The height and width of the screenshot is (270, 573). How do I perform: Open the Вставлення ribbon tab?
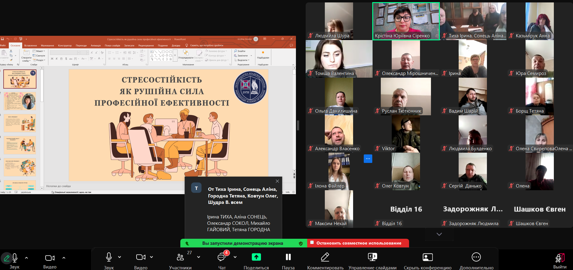pyautogui.click(x=30, y=46)
